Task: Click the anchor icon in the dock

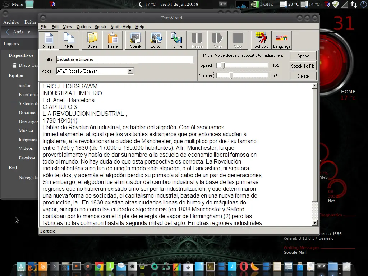Action: coord(21,266)
